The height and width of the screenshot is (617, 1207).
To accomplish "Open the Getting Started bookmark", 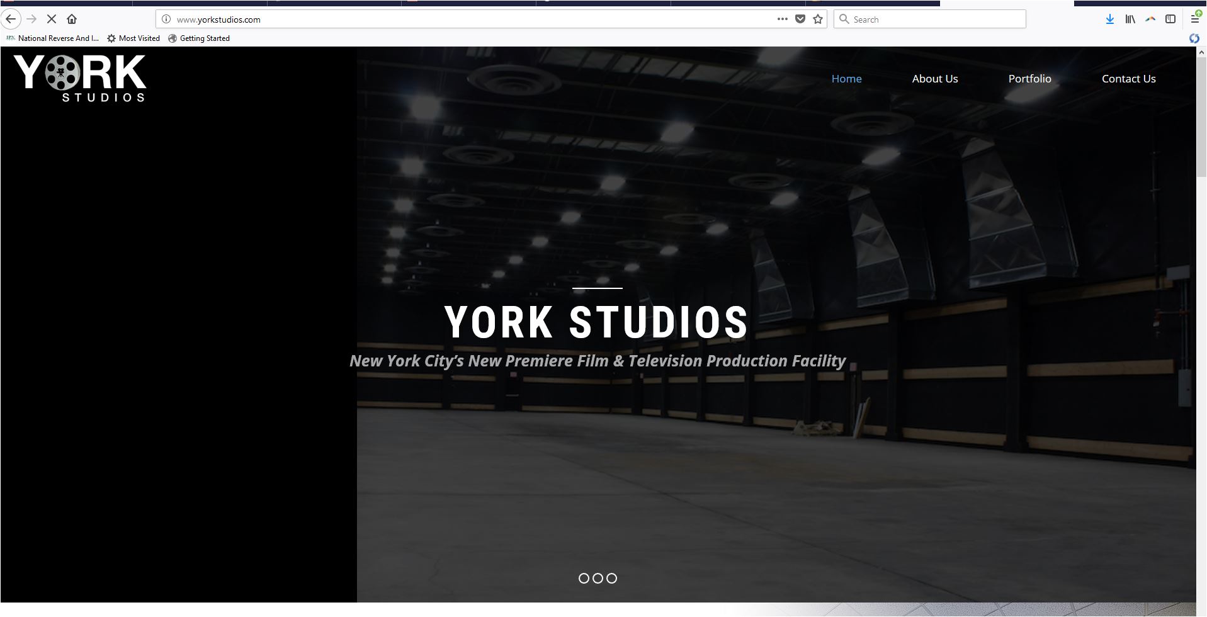I will pos(199,38).
